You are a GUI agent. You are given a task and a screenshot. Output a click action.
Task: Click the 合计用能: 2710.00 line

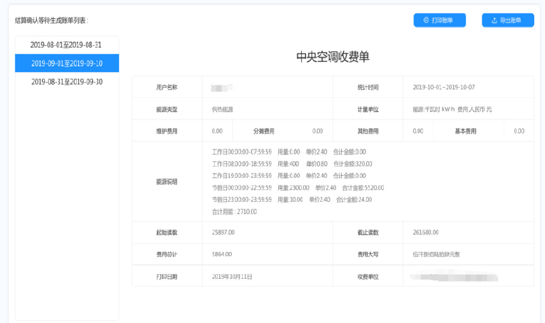(x=234, y=212)
